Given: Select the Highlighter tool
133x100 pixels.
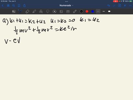Looking at the screenshot, I should point(34,11).
